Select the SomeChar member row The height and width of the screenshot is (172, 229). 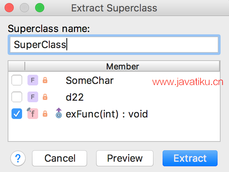tap(114, 80)
